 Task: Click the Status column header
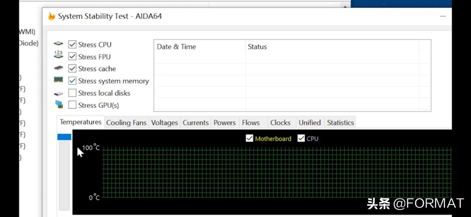332,47
